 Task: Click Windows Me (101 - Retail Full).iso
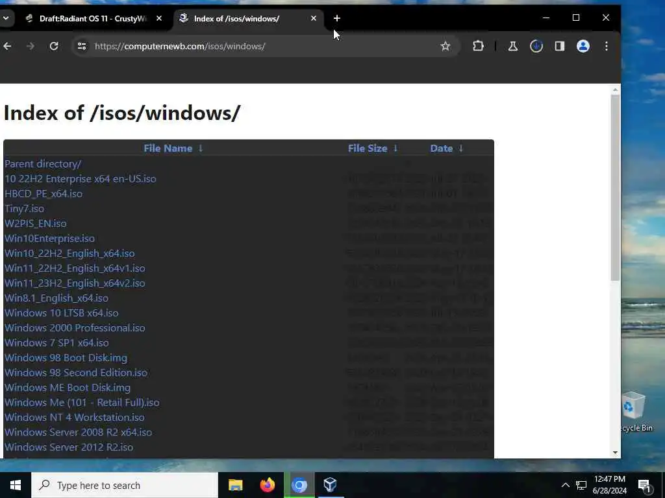[x=82, y=402]
